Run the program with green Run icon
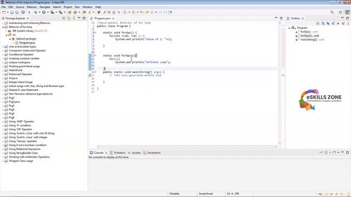The width and height of the screenshot is (351, 197). (44, 13)
